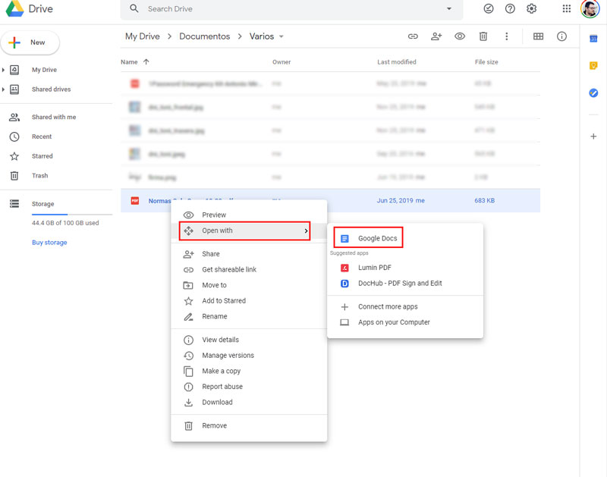Image resolution: width=607 pixels, height=477 pixels.
Task: Open Google Calendar in side panel
Action: point(593,39)
